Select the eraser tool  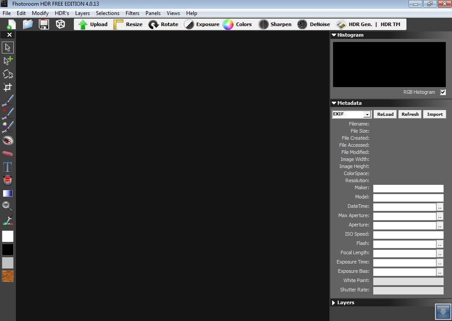pos(8,153)
